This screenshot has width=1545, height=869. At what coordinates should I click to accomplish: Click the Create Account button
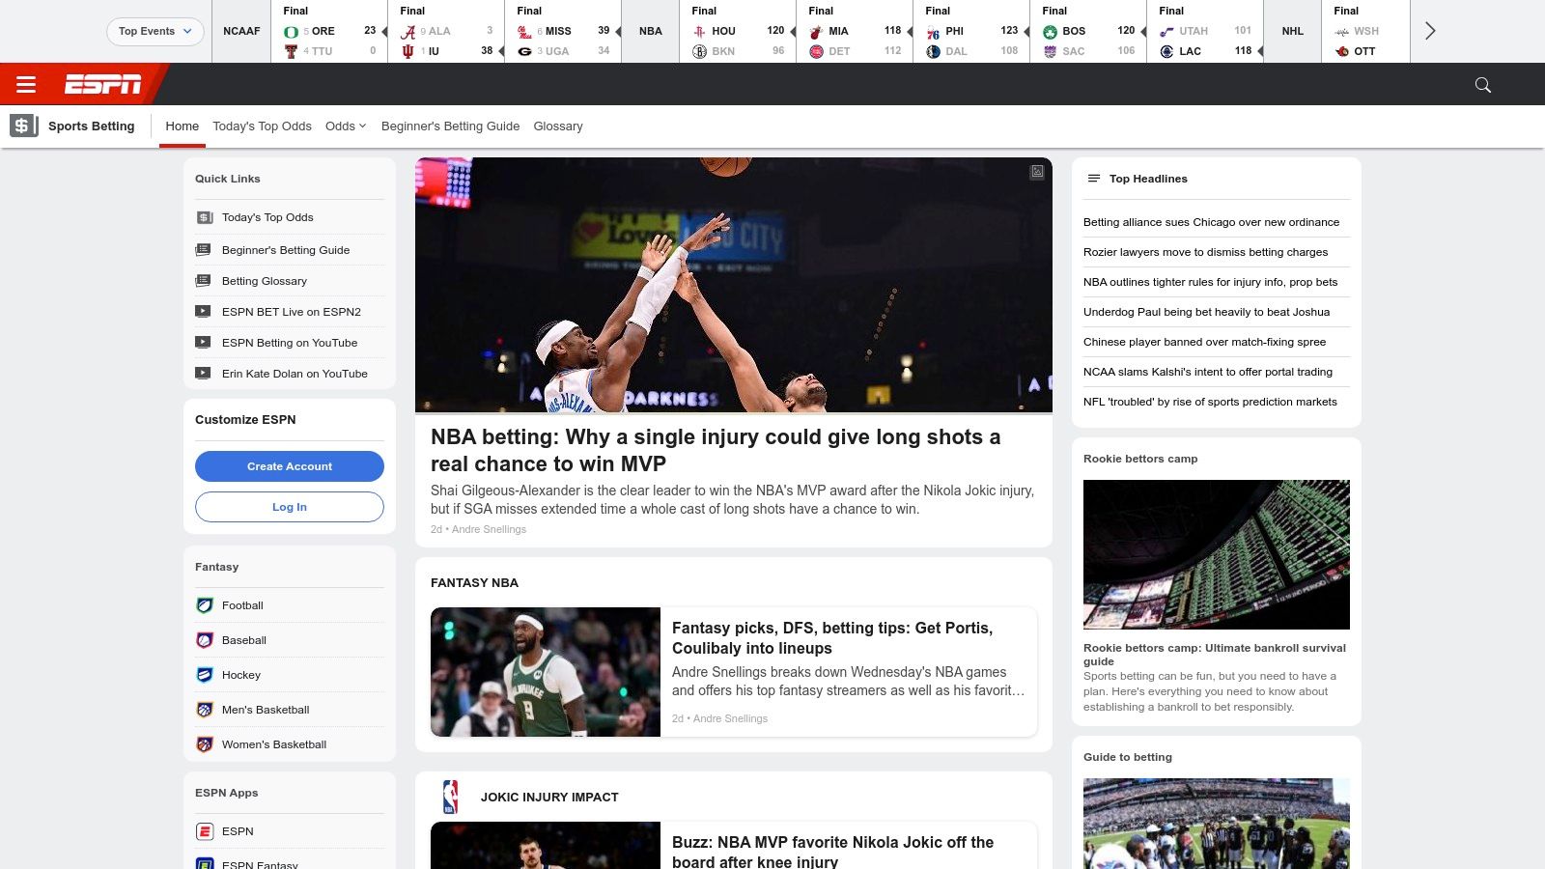290,466
